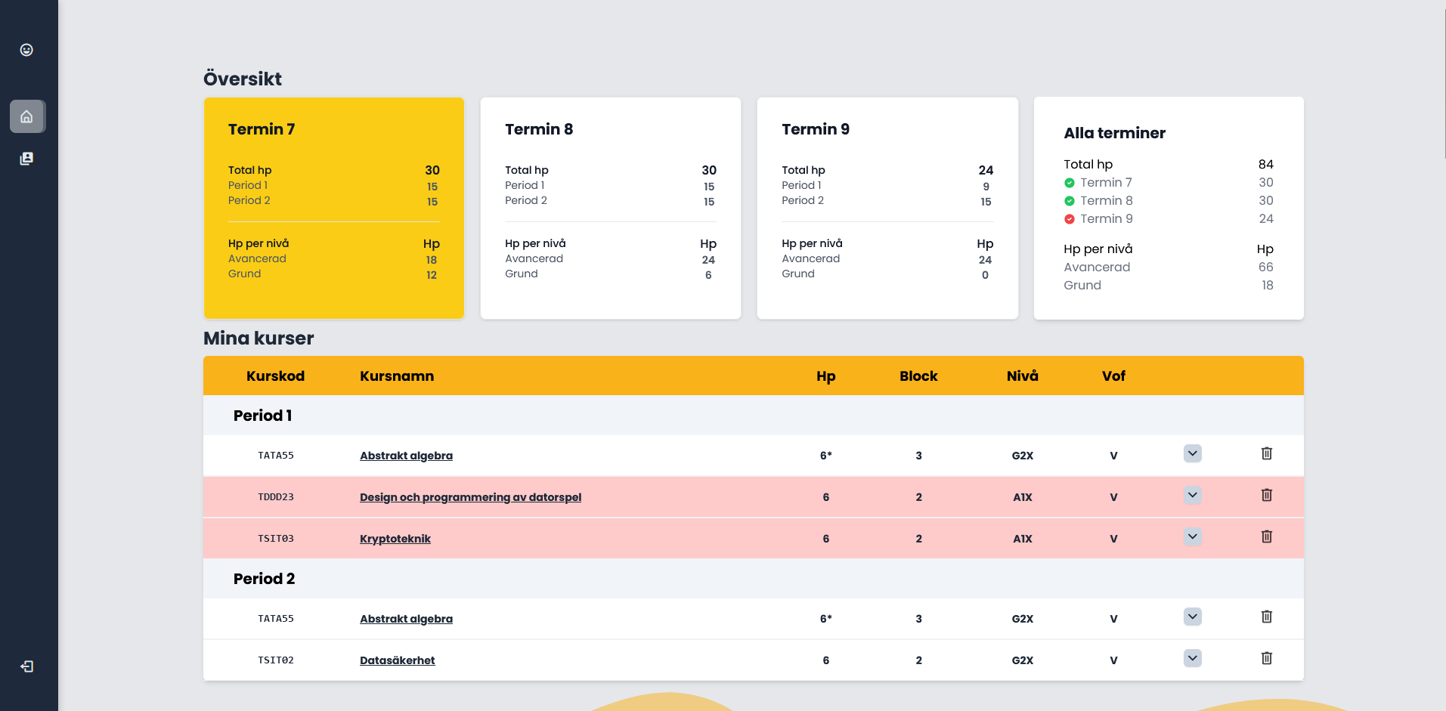Click Total hp value 84 in Alla terminer
This screenshot has height=711, width=1446.
pyautogui.click(x=1266, y=164)
